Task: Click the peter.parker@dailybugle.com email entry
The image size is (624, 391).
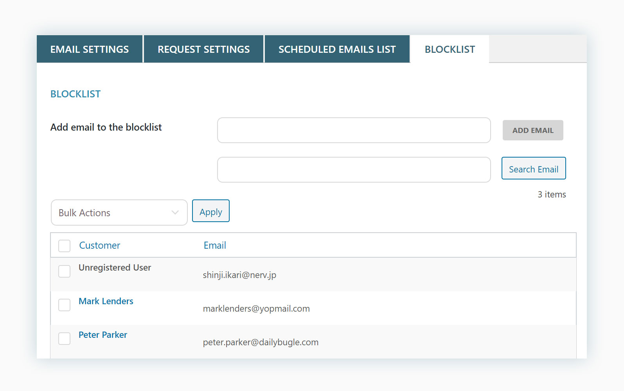Action: click(261, 342)
